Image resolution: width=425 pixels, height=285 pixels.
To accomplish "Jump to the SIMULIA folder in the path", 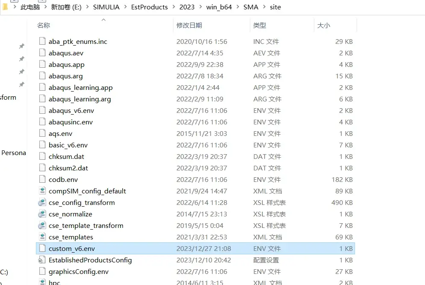I will tap(106, 7).
